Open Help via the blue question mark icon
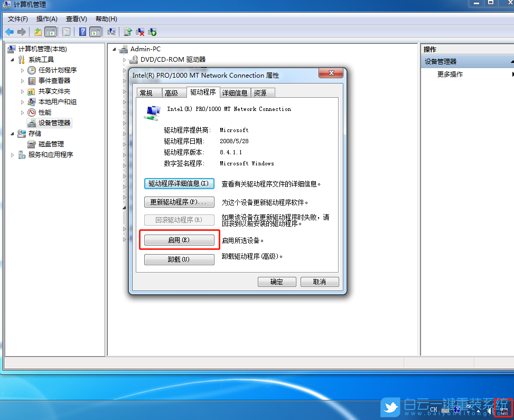Viewport: 514px width, 420px height. 83,31
